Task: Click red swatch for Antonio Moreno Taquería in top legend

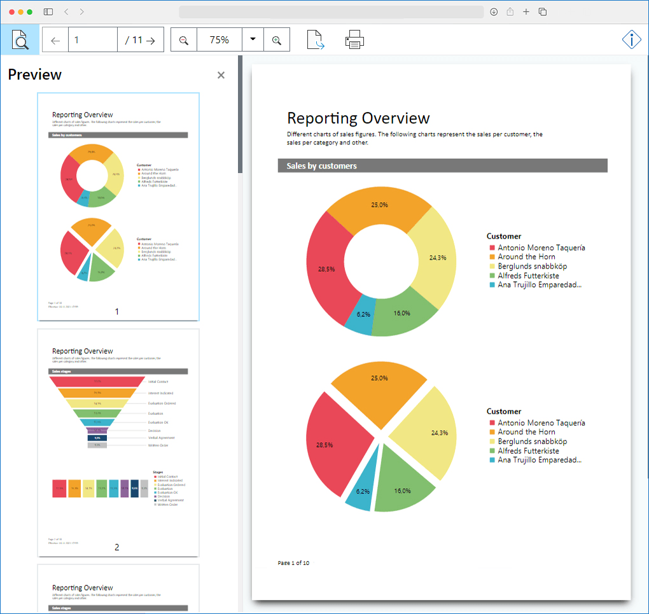Action: coord(492,248)
